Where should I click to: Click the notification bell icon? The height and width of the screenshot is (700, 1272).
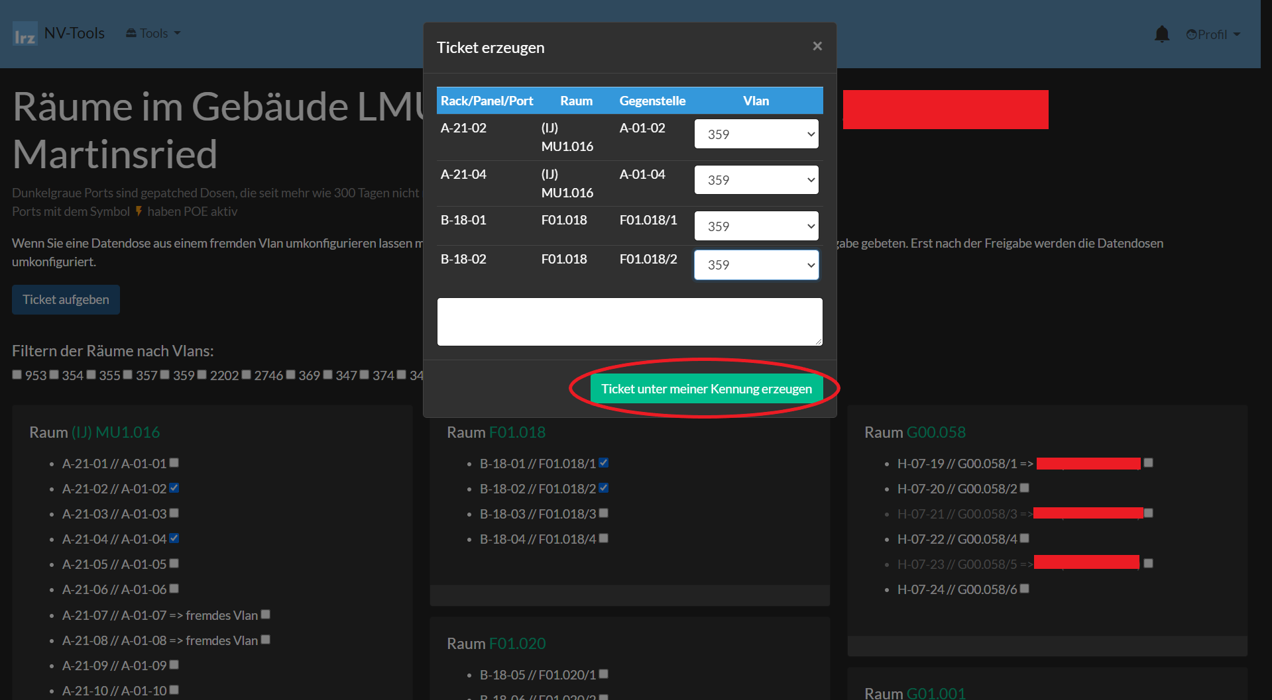point(1161,34)
